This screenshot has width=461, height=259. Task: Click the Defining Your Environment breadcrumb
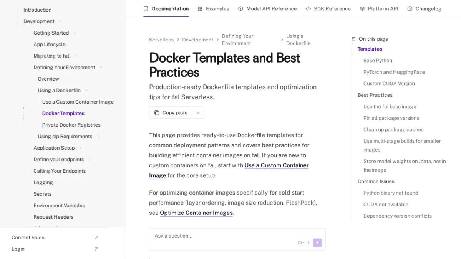(x=237, y=40)
